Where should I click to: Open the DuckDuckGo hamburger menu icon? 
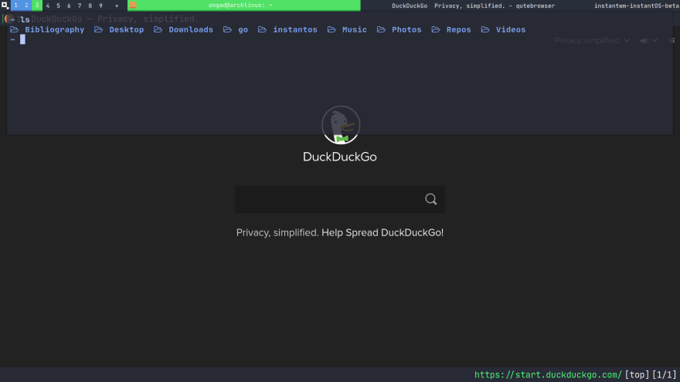point(671,40)
